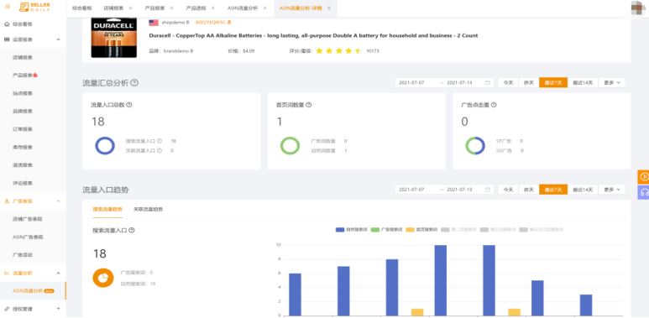Click the Seller Daily logo
This screenshot has width=649, height=318.
point(35,7)
